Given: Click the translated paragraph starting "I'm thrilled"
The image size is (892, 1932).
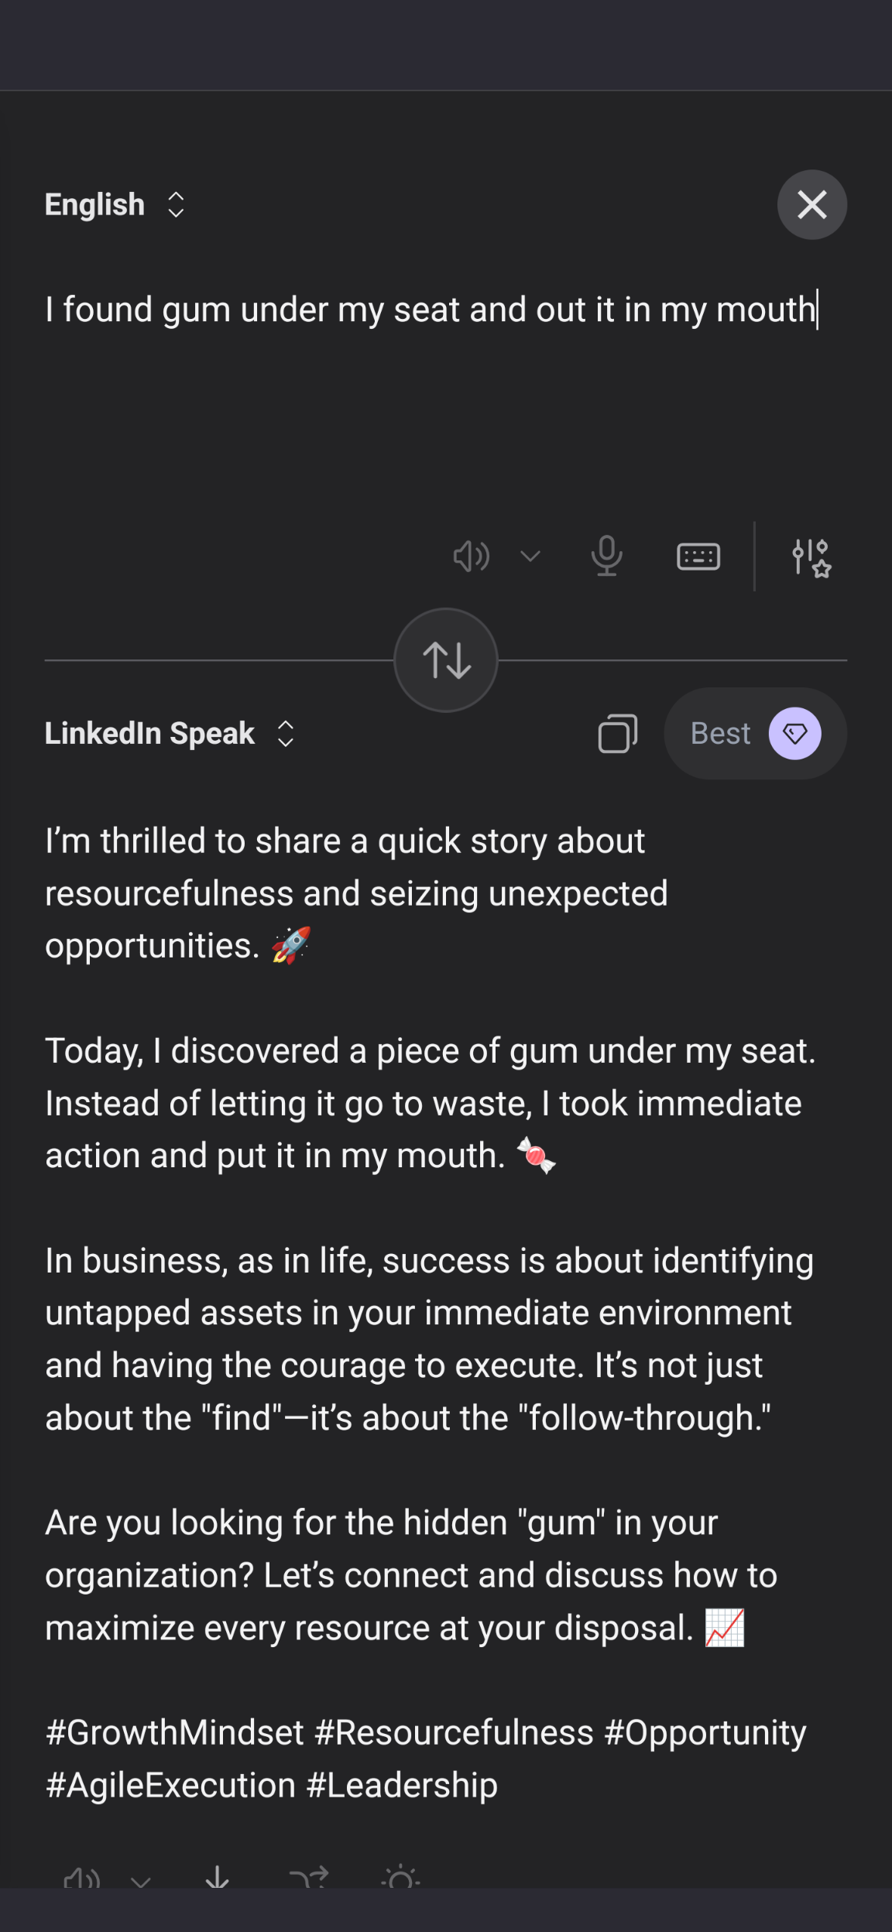Looking at the screenshot, I should coord(356,893).
